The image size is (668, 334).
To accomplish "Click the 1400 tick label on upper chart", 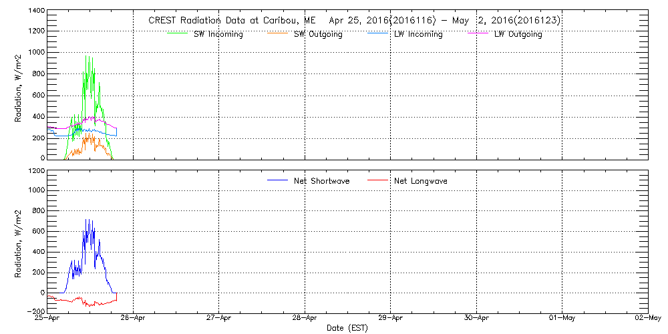I will tap(37, 12).
